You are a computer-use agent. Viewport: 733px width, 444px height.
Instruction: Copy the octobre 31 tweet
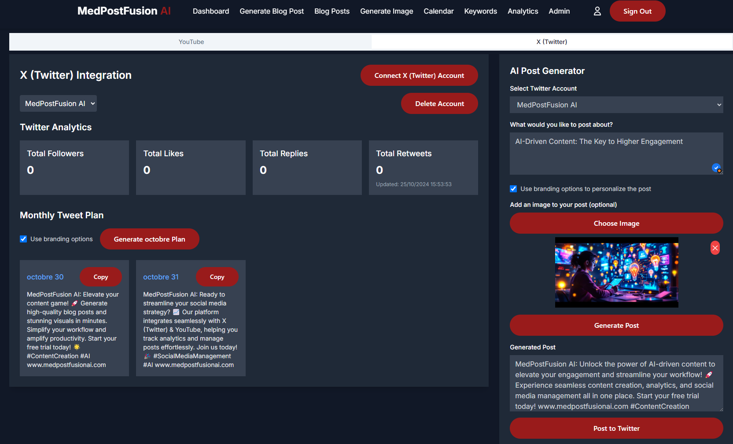pyautogui.click(x=217, y=277)
